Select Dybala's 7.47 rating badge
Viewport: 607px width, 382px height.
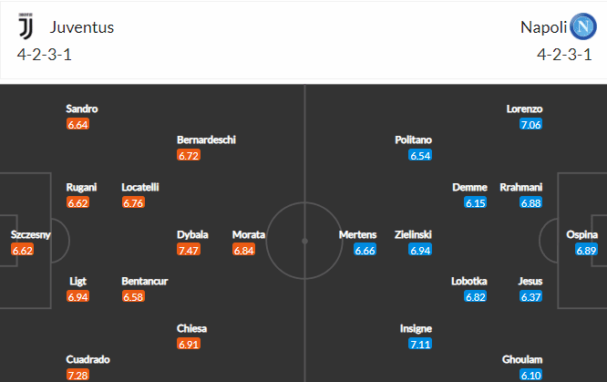(x=189, y=250)
